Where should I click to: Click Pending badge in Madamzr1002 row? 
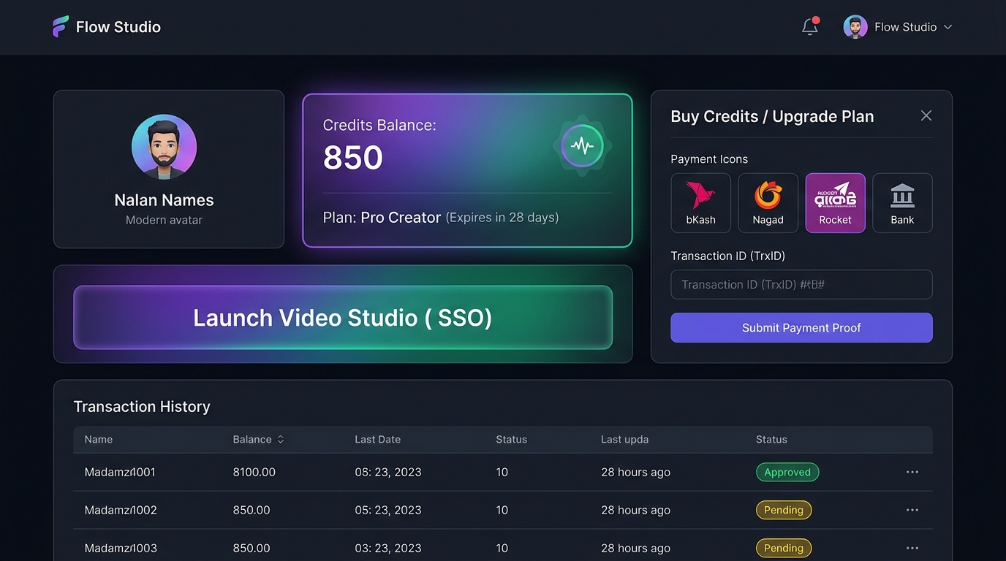click(x=784, y=510)
